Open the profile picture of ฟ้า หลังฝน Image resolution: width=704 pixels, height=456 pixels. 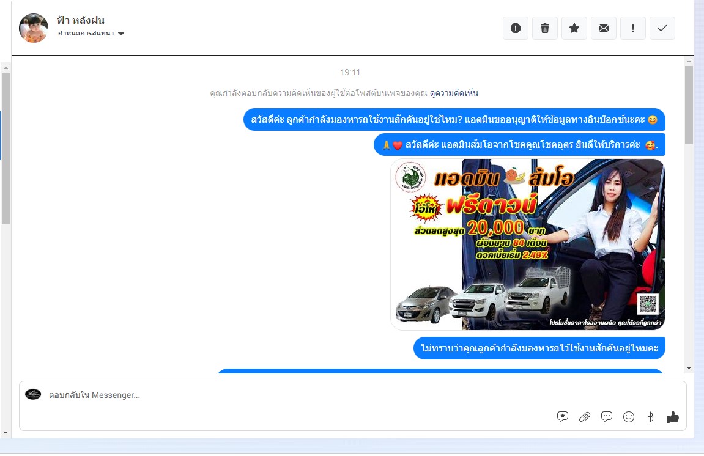pyautogui.click(x=34, y=28)
